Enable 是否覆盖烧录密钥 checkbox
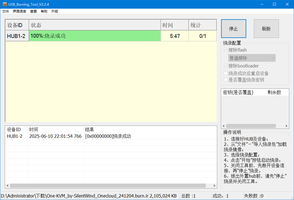 (x=226, y=80)
